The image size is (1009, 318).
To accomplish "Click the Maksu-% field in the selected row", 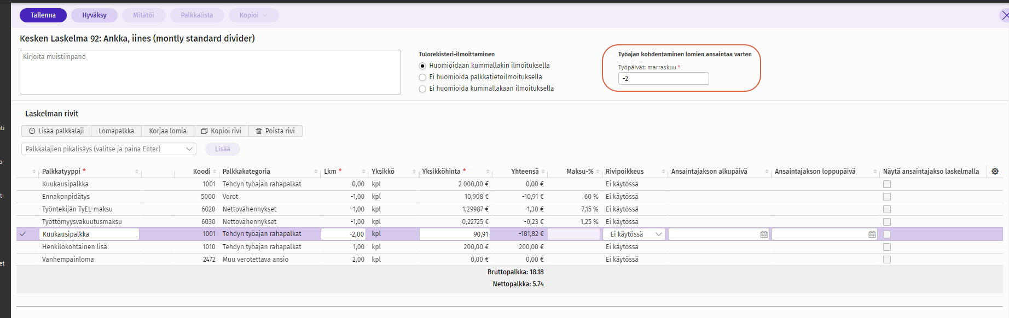I will (x=573, y=234).
